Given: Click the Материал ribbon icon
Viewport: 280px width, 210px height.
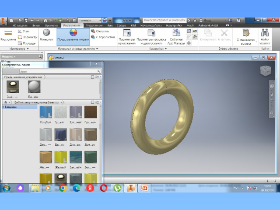Looking at the screenshot, I should pos(46,35).
